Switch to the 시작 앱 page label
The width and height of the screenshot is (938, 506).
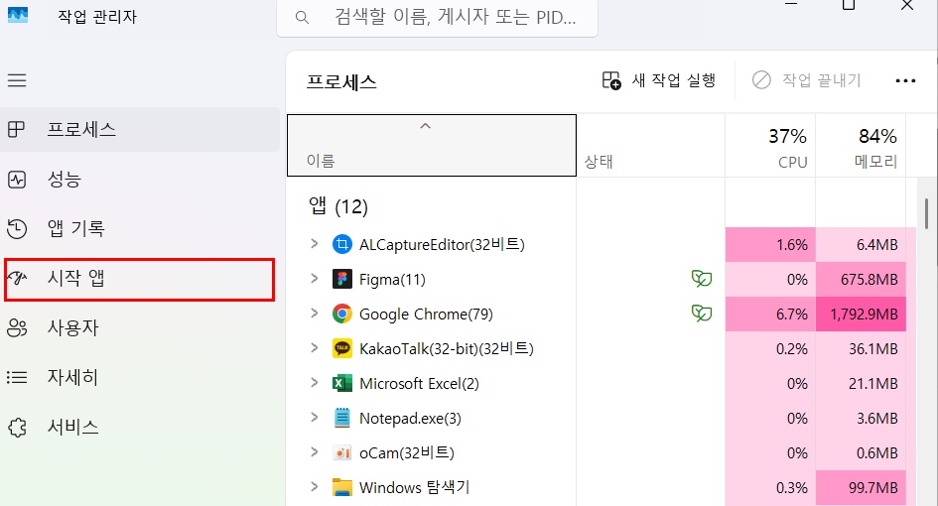click(76, 278)
